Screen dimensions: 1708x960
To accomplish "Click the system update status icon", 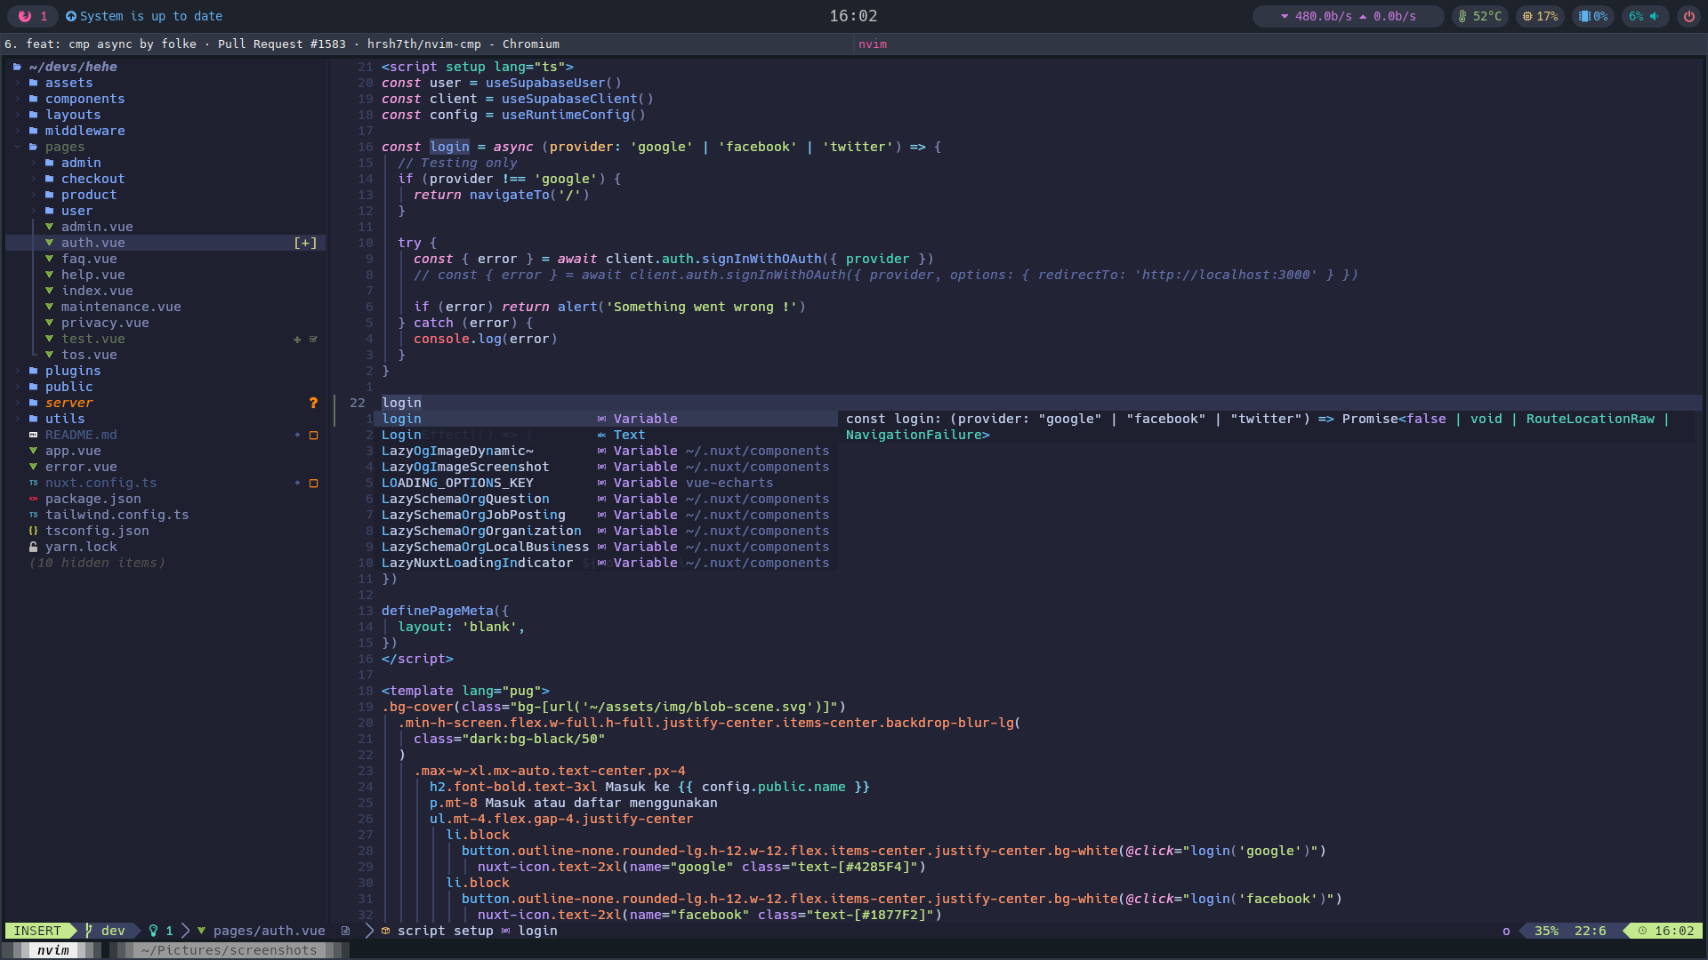I will coord(71,16).
